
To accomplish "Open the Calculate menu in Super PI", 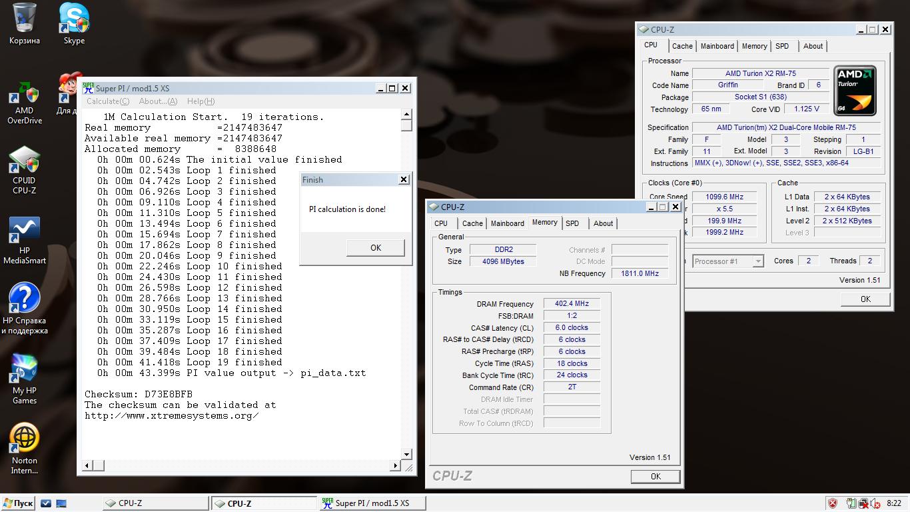I will coord(107,101).
